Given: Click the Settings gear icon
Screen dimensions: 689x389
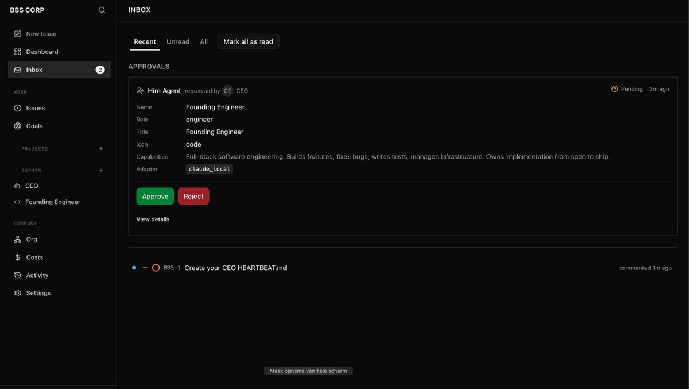Looking at the screenshot, I should (18, 293).
